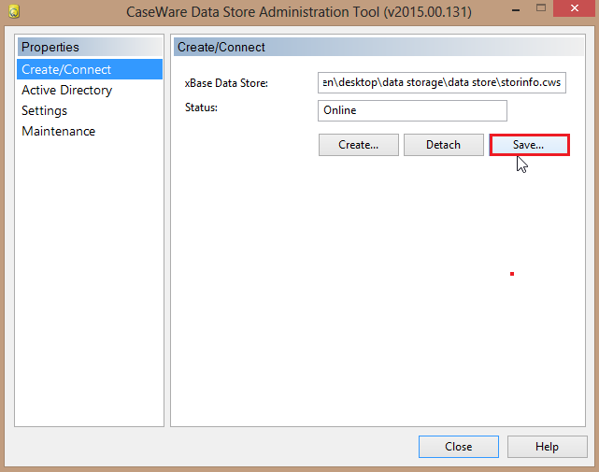Switch to the Settings page
The height and width of the screenshot is (472, 599).
44,110
